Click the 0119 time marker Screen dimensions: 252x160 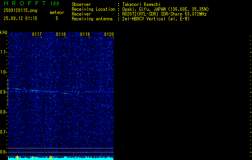pos(85,34)
